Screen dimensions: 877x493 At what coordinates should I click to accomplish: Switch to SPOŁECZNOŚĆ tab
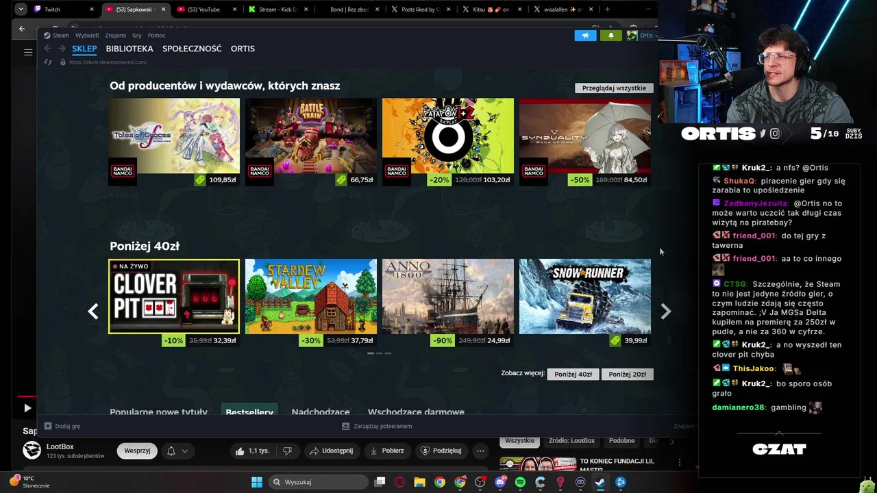[192, 49]
